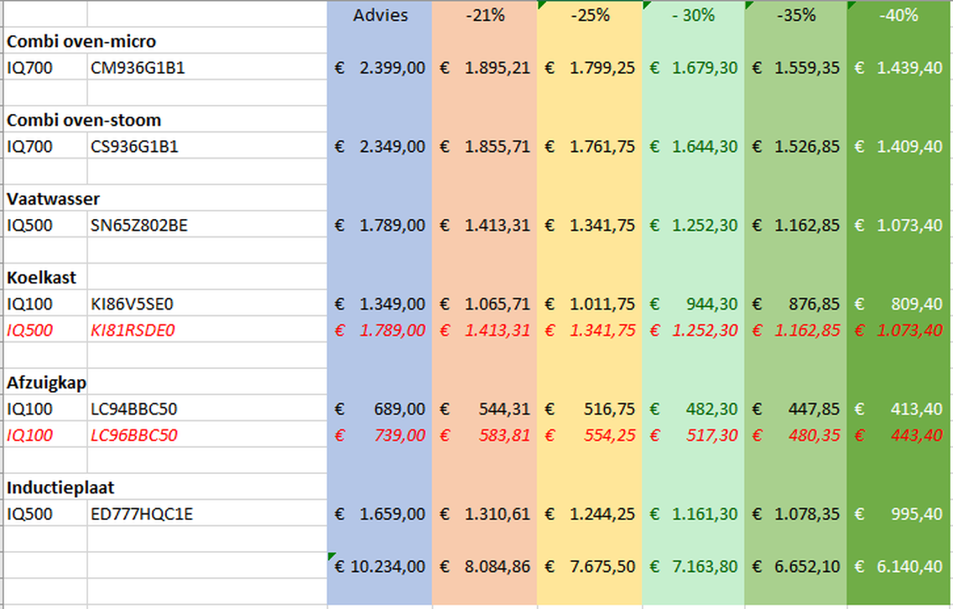953x609 pixels.
Task: Select the red value 517,30
Action: (693, 435)
